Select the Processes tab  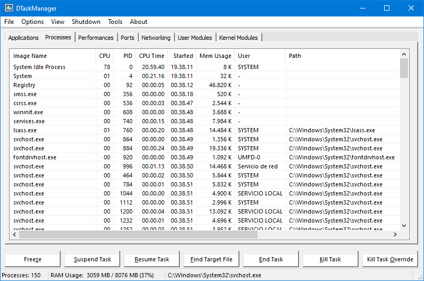coord(58,37)
